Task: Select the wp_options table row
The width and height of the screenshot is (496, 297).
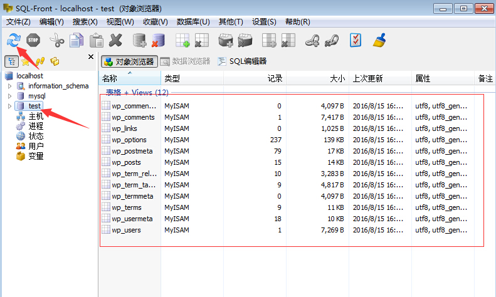Action: (285, 140)
